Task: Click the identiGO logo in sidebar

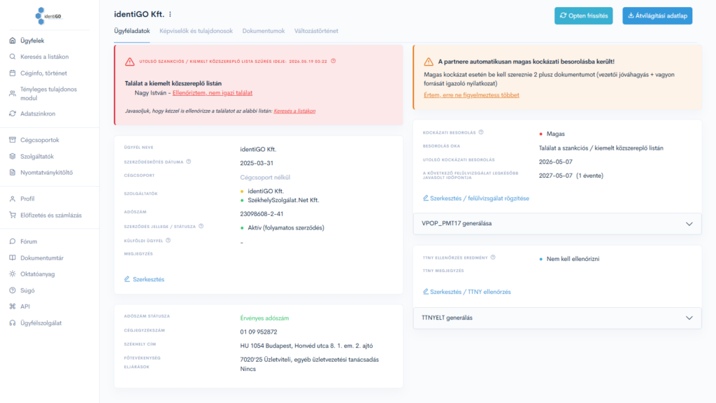Action: 48,16
